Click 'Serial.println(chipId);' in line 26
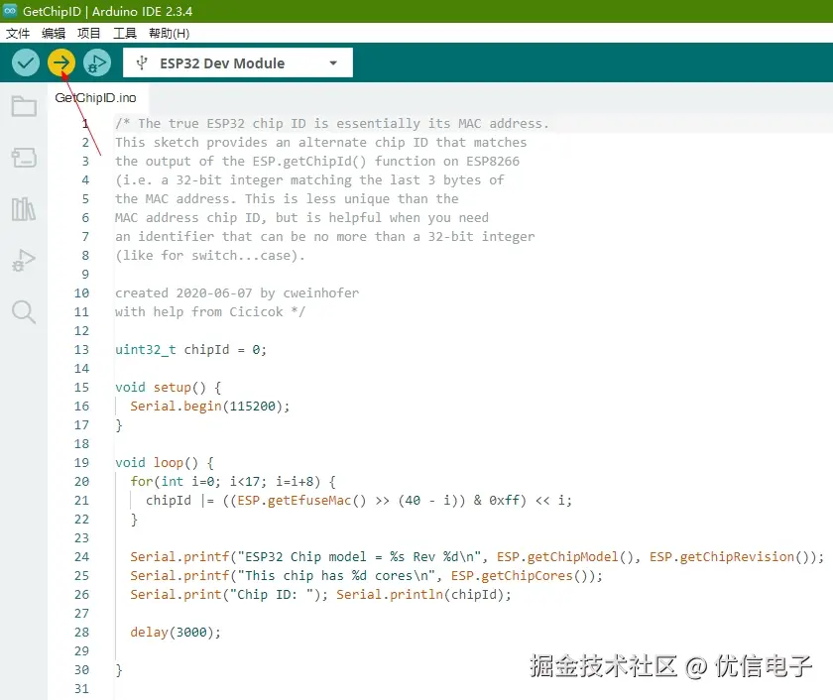The width and height of the screenshot is (833, 700). 423,594
